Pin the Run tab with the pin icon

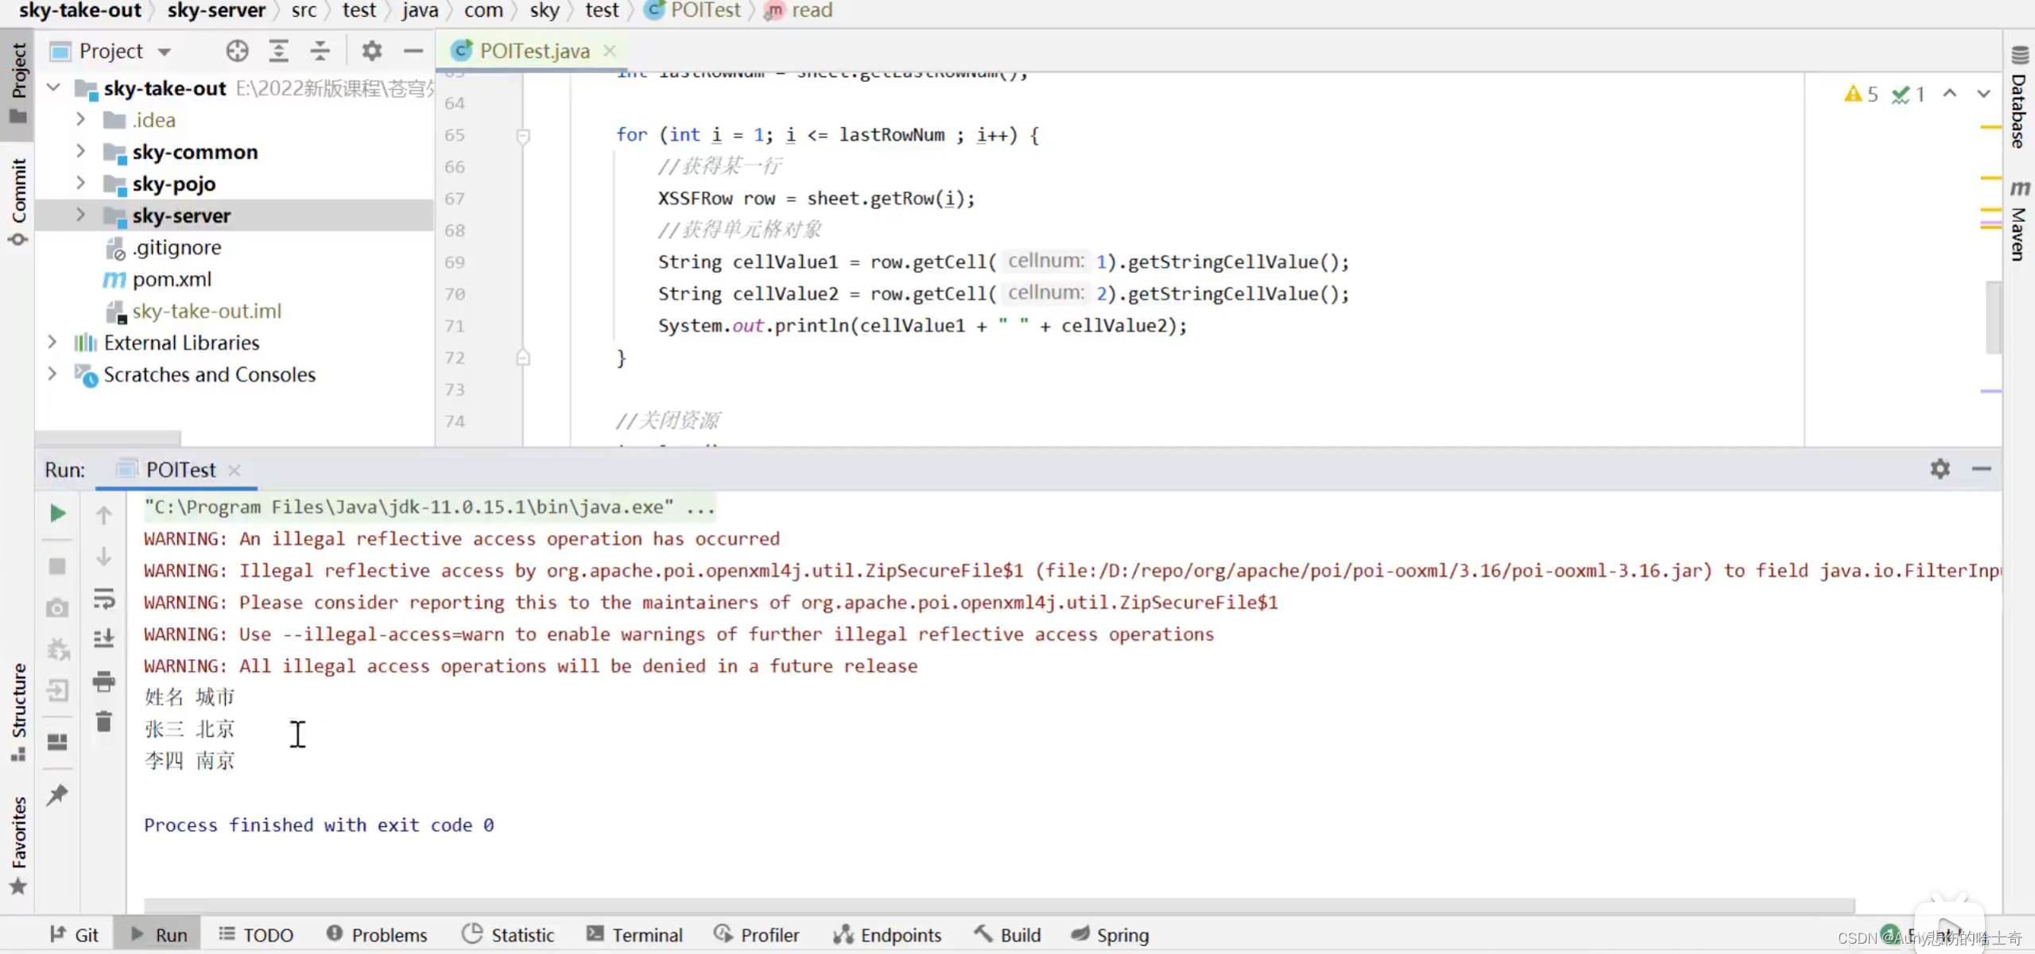pos(57,795)
